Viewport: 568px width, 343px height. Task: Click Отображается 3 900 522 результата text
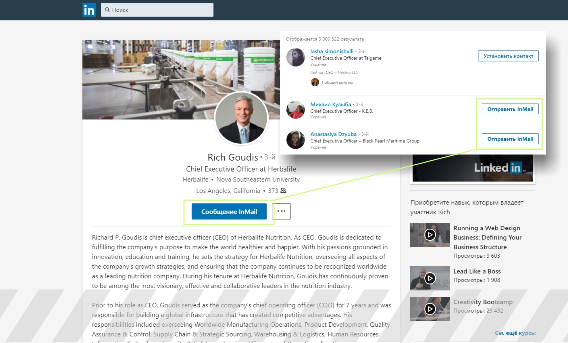[325, 39]
